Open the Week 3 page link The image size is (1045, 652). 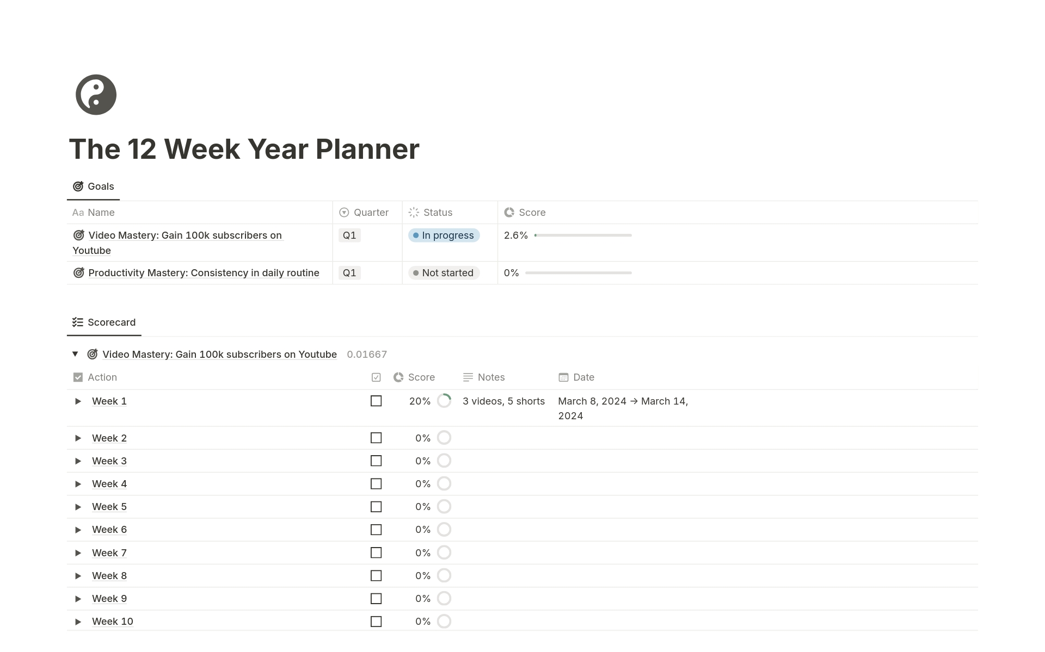(x=109, y=461)
